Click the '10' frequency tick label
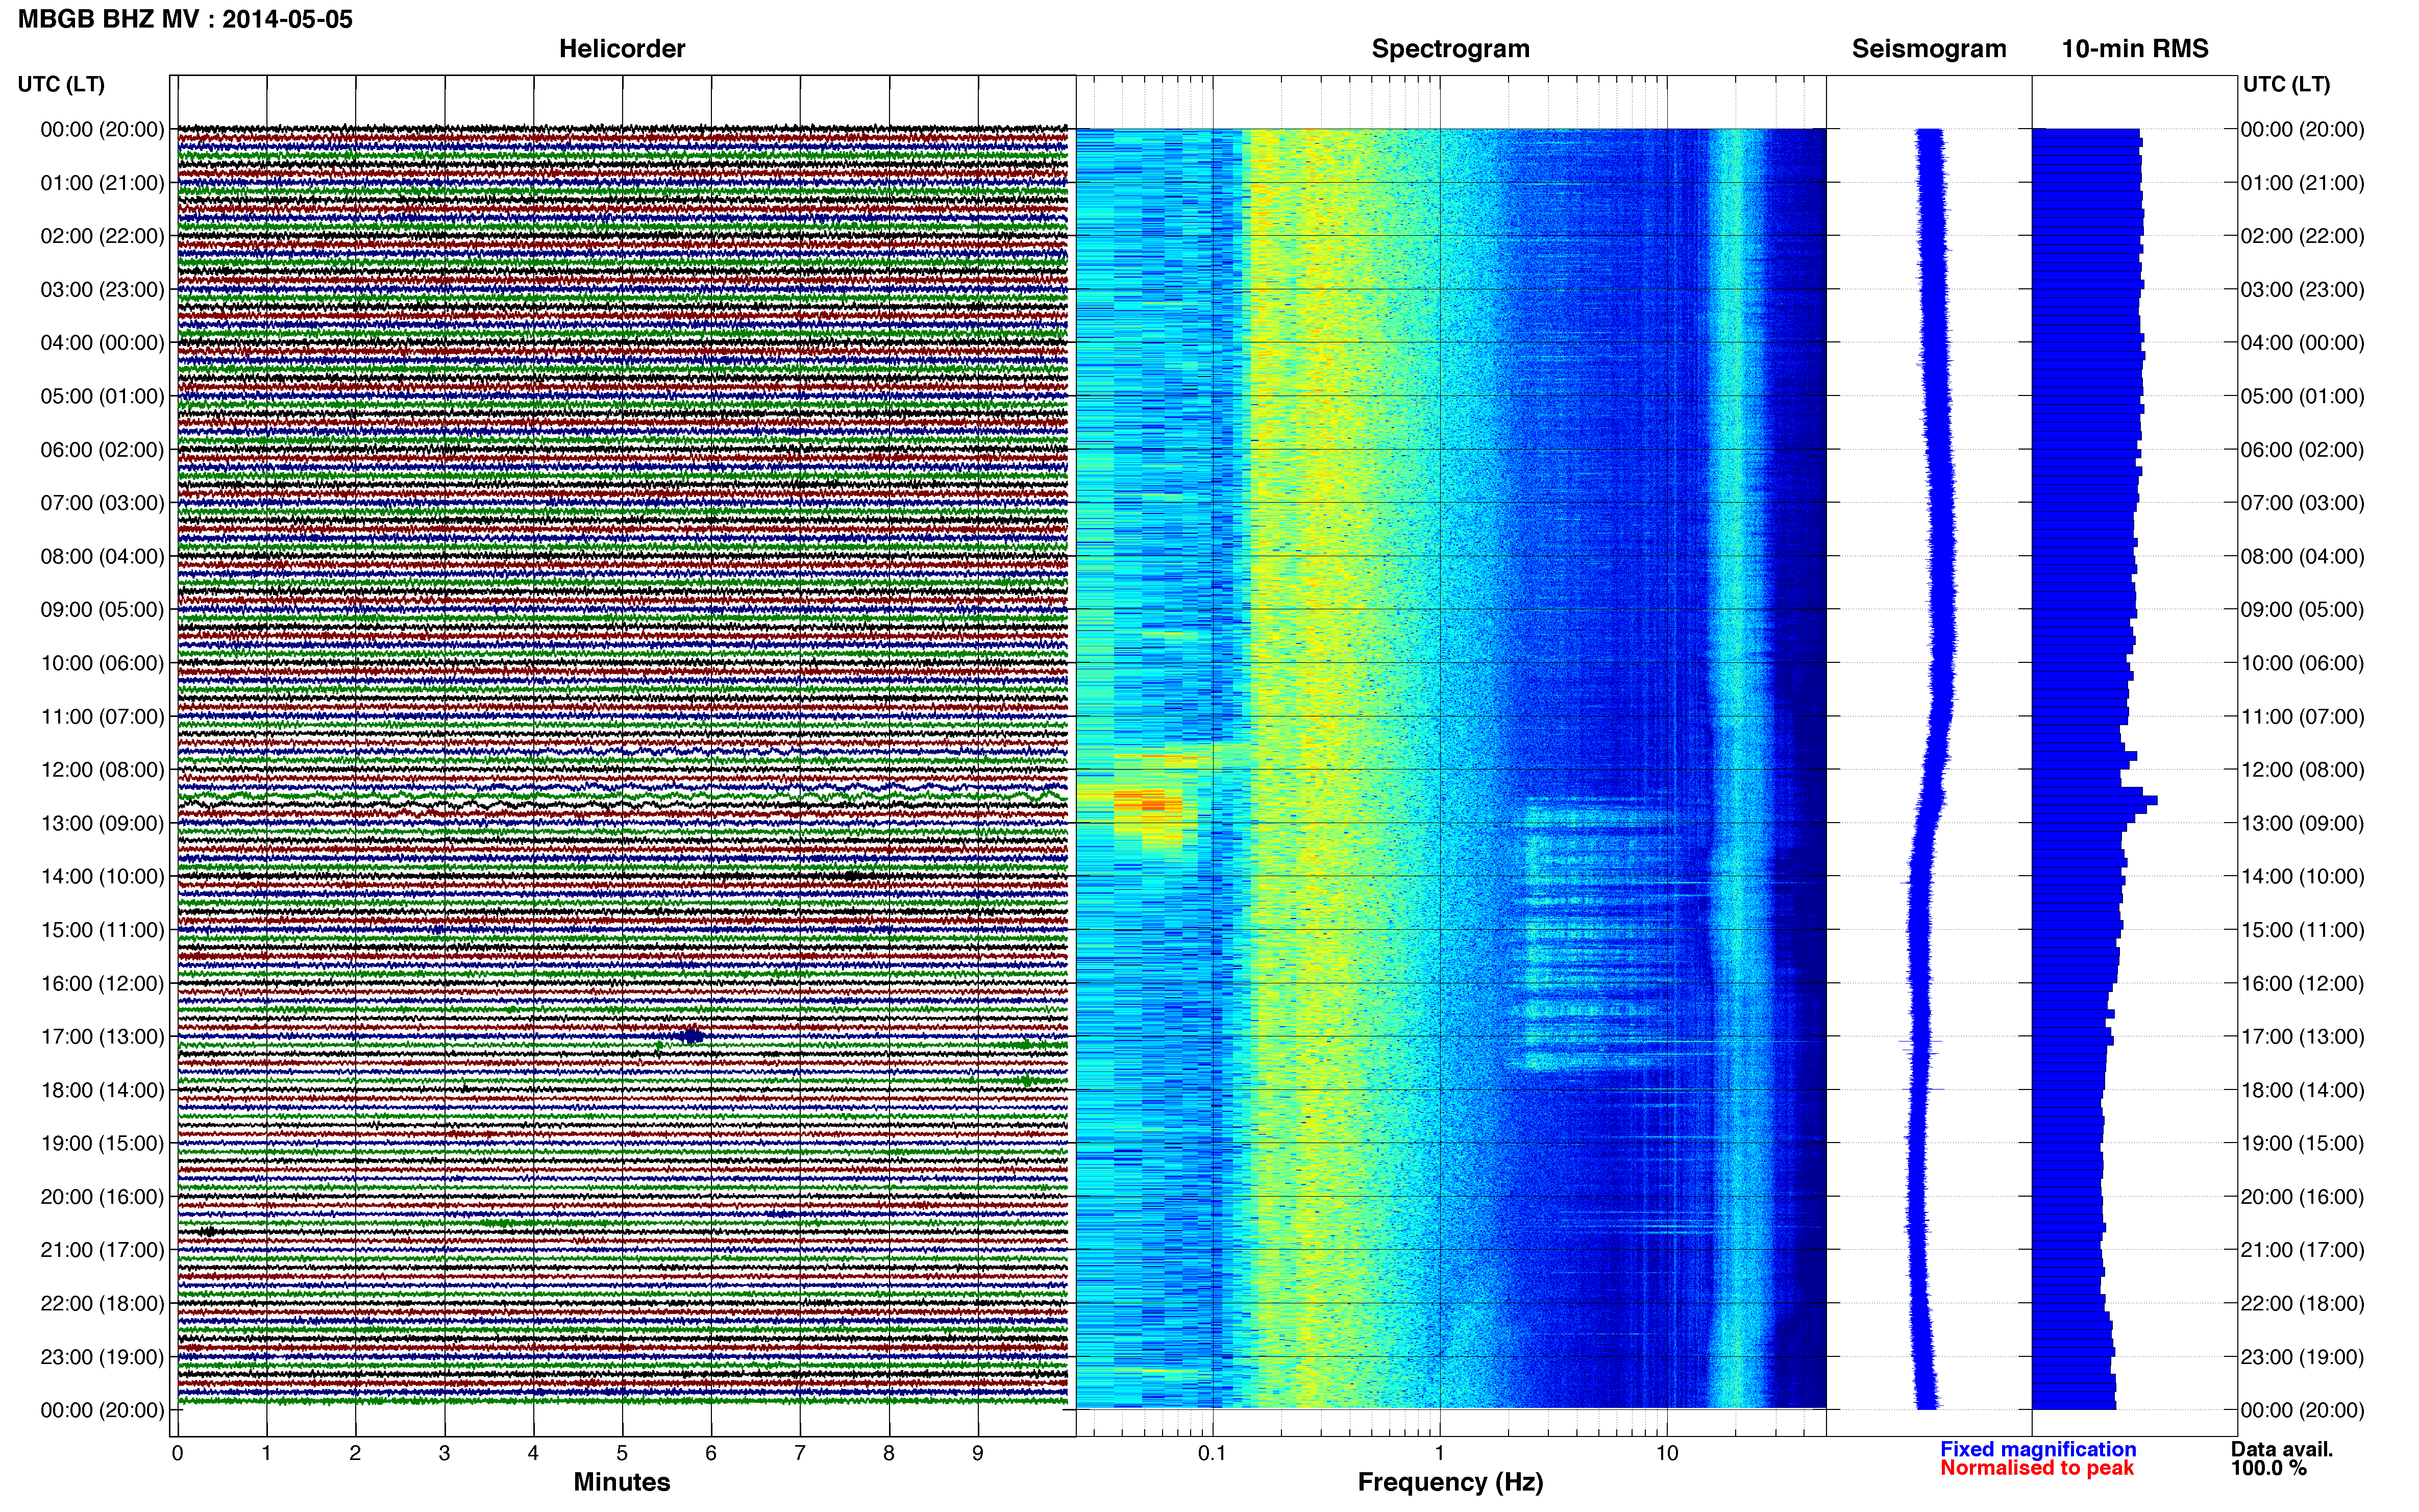2419x1512 pixels. click(1667, 1453)
